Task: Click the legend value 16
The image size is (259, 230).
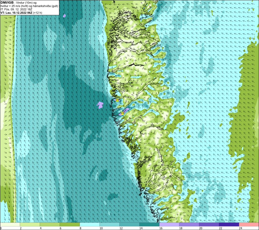Action: pos(161,228)
